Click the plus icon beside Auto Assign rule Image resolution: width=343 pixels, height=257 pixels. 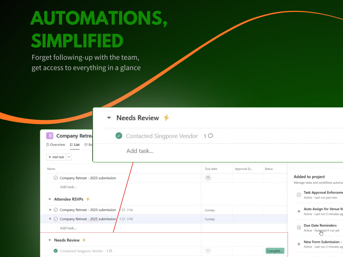299,211
